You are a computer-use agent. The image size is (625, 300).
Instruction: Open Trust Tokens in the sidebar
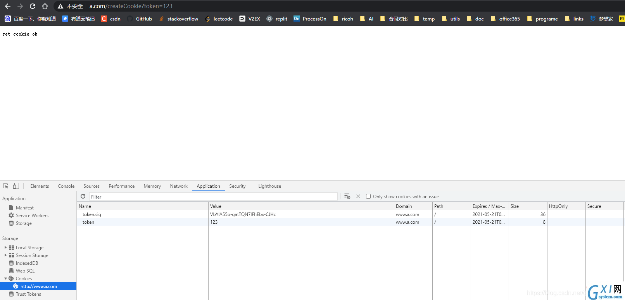[28, 294]
